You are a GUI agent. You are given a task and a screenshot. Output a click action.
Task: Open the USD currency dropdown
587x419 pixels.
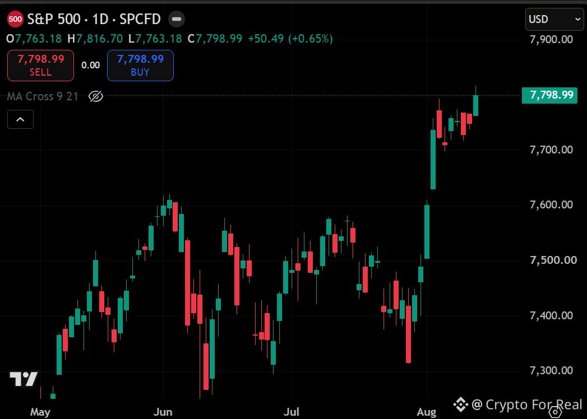tap(554, 19)
